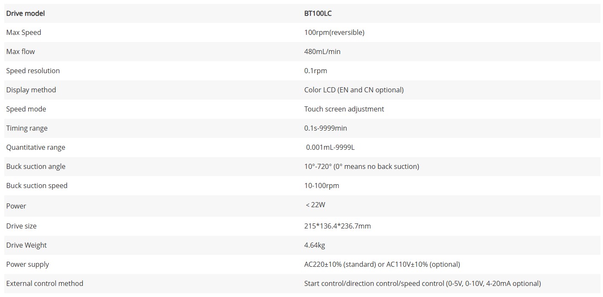Viewport: 603px width, 297px height.
Task: Select the "Buck suction angle" label
Action: coord(36,167)
